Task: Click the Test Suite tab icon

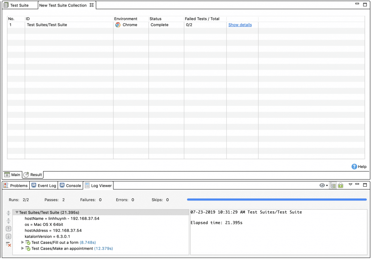Action: (x=6, y=5)
